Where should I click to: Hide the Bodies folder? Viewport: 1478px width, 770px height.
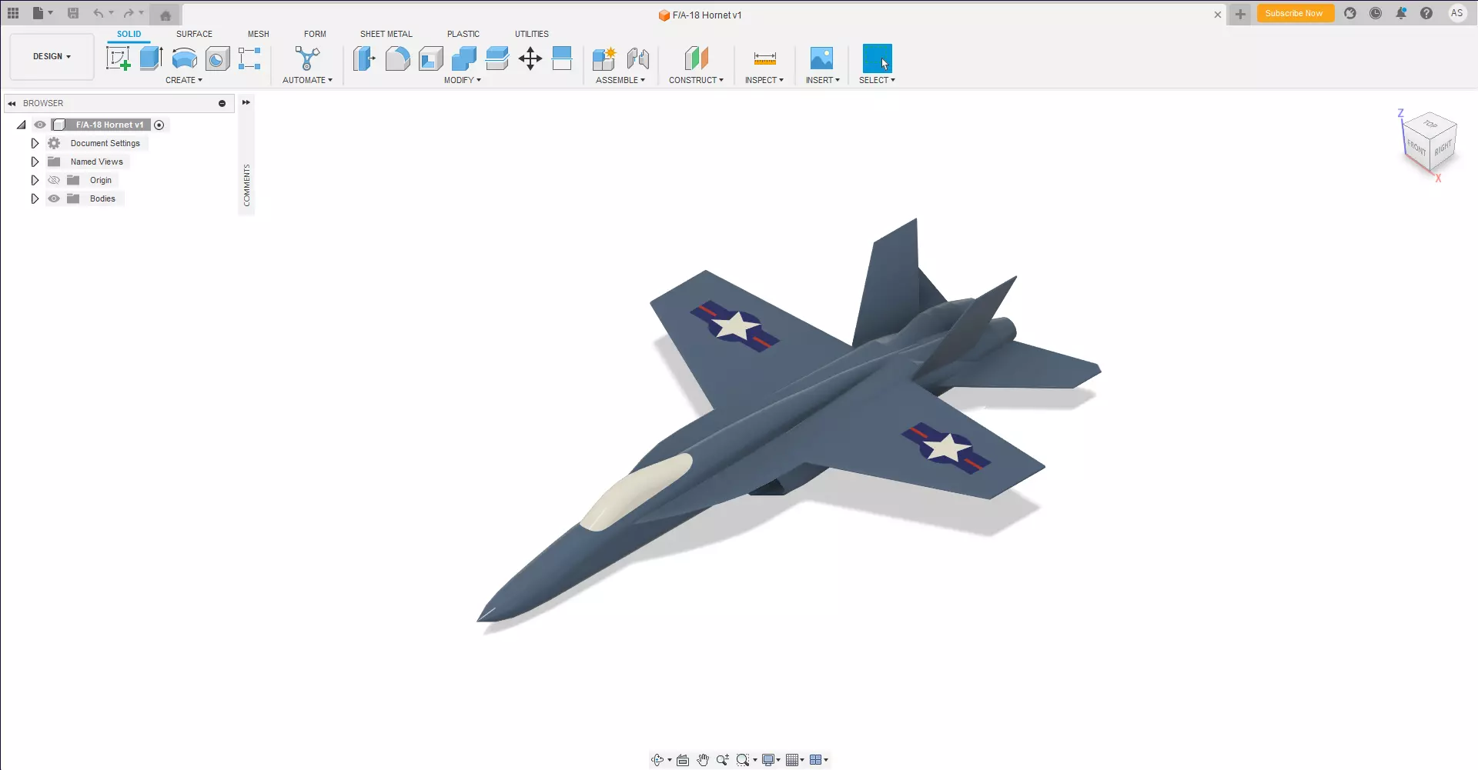click(54, 198)
